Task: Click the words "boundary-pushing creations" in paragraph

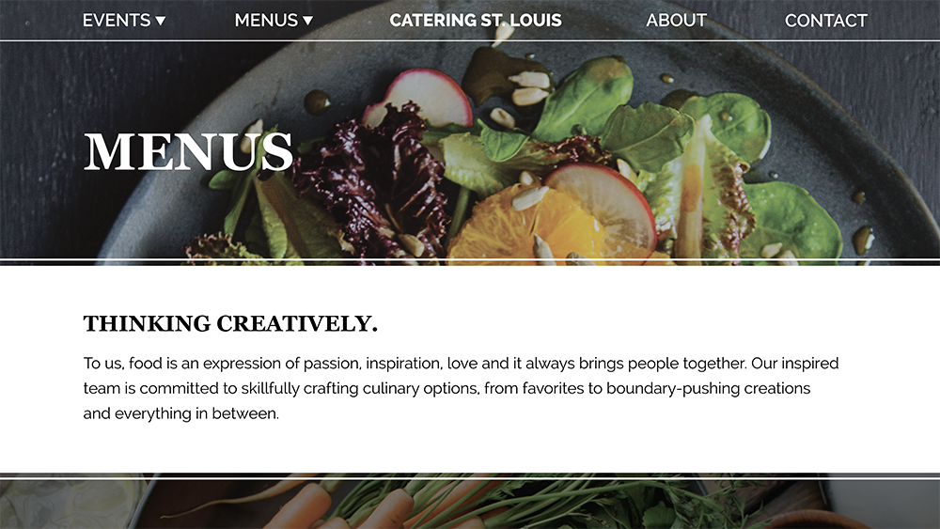Action: click(708, 388)
